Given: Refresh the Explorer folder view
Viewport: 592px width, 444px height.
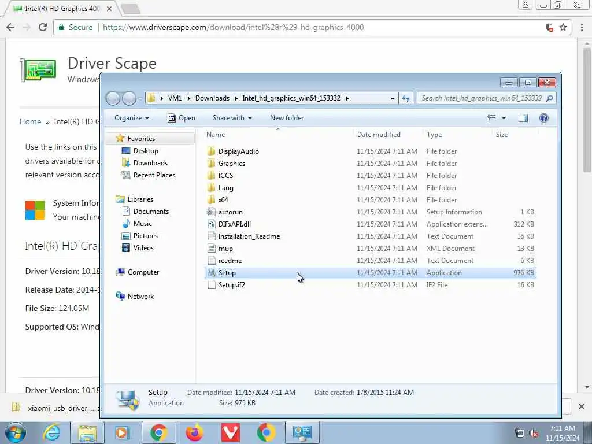Looking at the screenshot, I should coord(406,98).
